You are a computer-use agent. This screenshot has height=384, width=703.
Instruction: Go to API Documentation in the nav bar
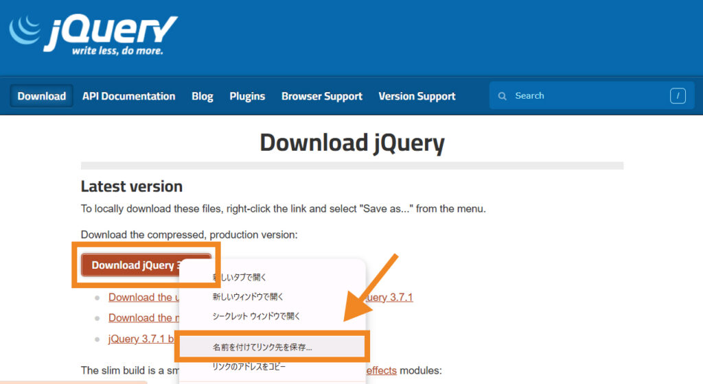coord(128,96)
